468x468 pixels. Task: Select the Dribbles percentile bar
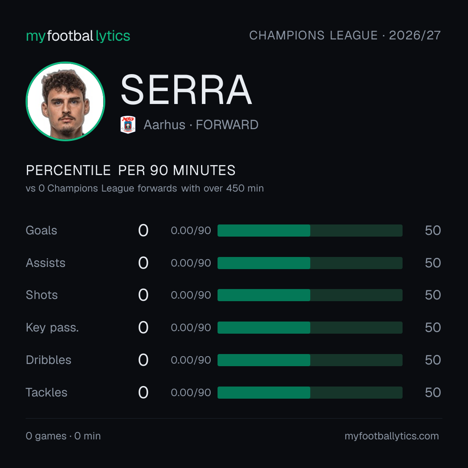click(x=310, y=360)
